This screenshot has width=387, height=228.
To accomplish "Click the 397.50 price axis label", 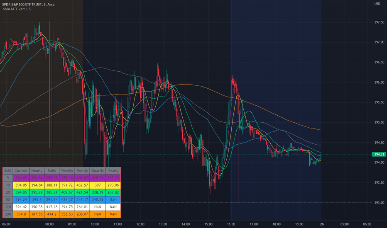I will pyautogui.click(x=379, y=22).
